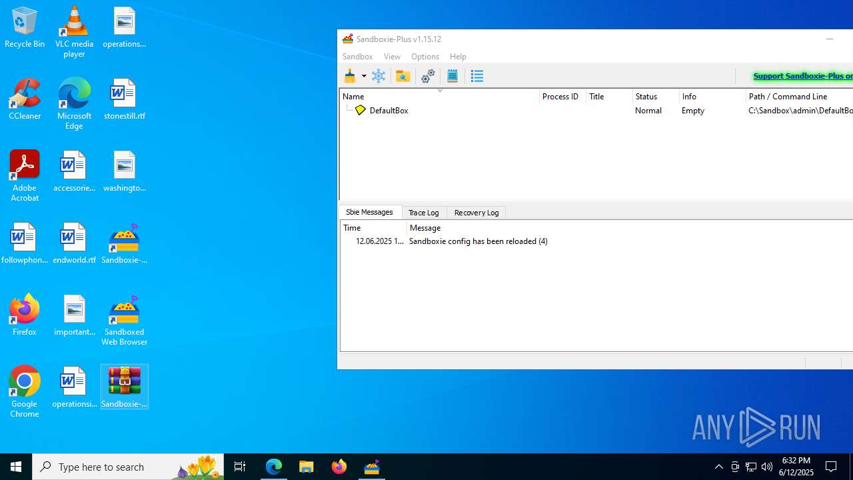This screenshot has height=480, width=853.
Task: Open Firefox from the taskbar
Action: (x=339, y=467)
